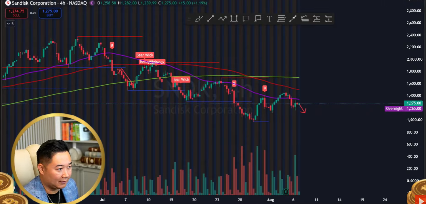Select the angled line over levels tool
Screen dimensions: 426x204
305,19
